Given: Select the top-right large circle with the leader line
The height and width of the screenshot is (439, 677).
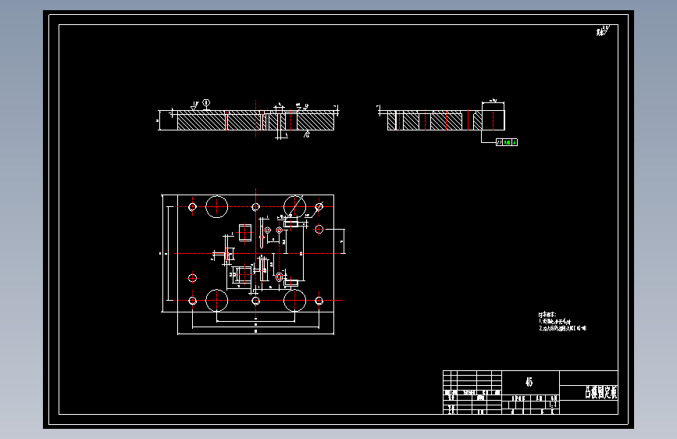Looking at the screenshot, I should (295, 206).
